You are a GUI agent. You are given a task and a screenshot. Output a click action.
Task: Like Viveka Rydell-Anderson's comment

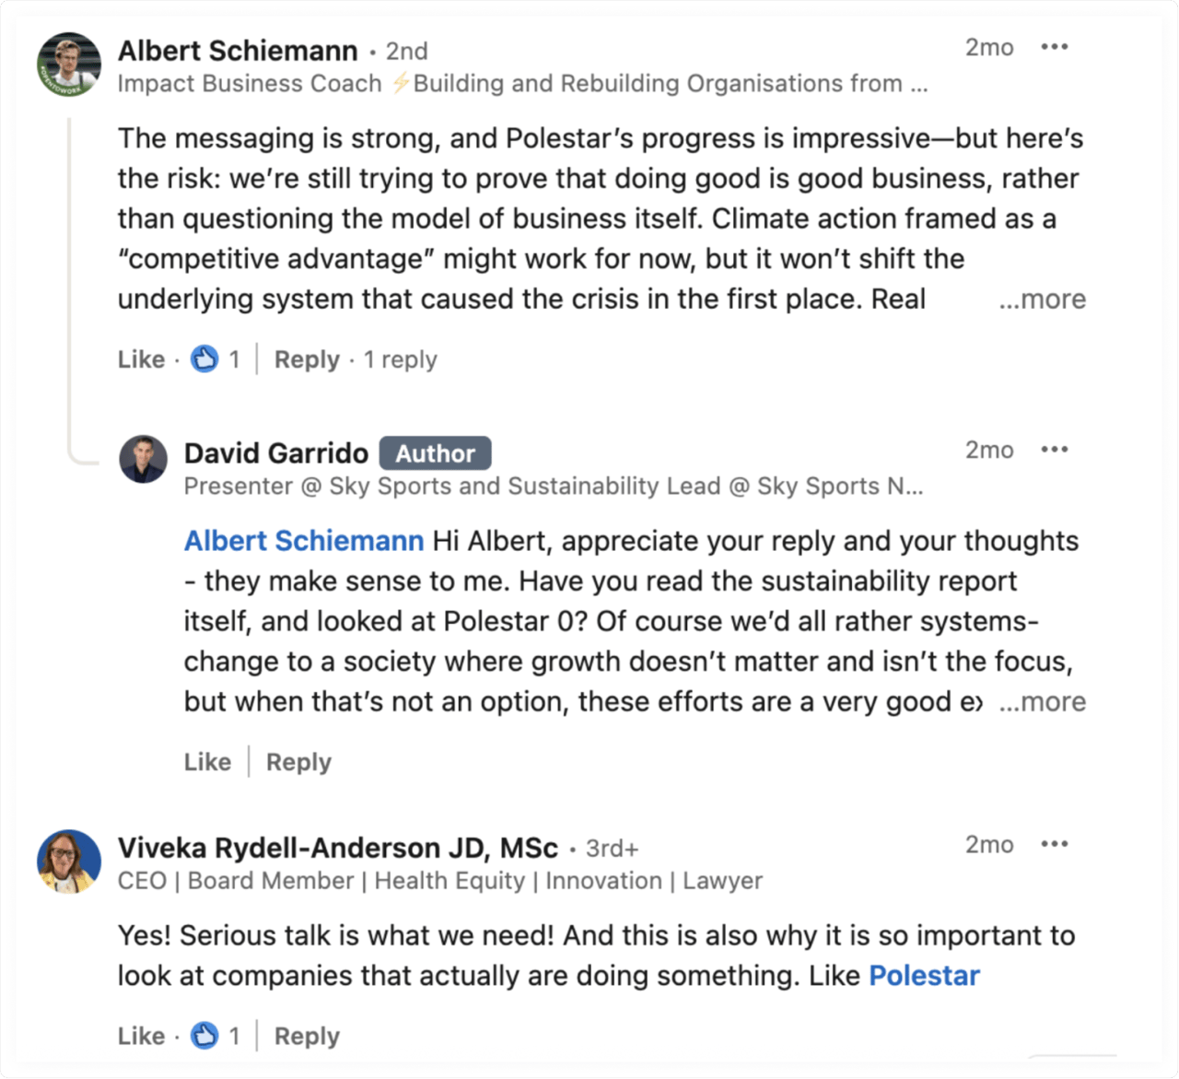tap(141, 1036)
